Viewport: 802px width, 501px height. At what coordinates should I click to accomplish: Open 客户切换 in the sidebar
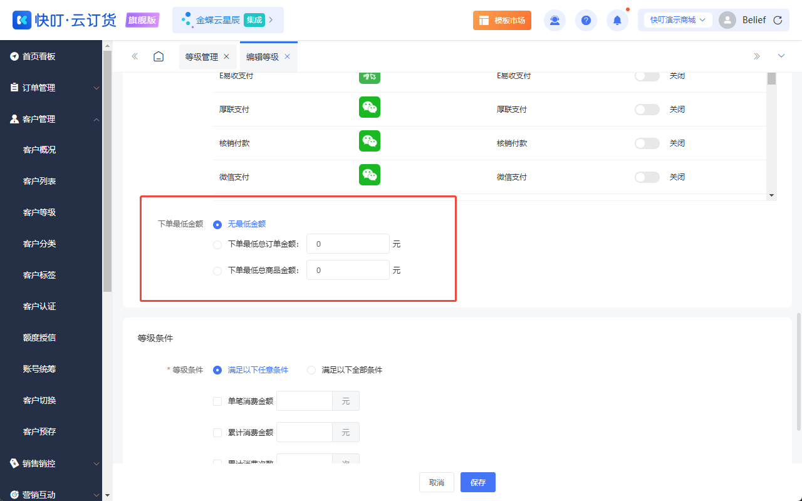point(39,401)
